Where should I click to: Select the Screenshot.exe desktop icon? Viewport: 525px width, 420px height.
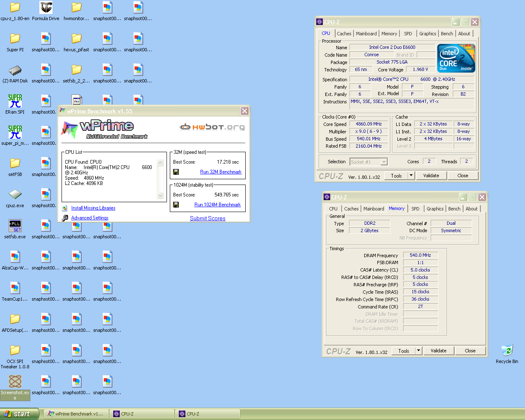(x=15, y=381)
